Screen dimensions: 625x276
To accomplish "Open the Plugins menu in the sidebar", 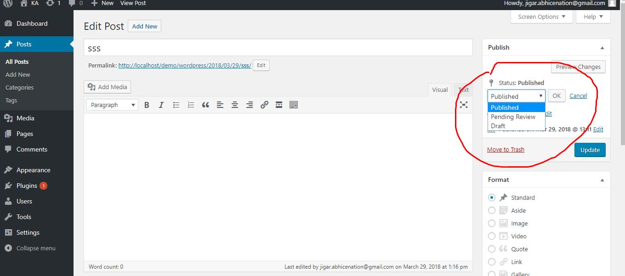I will click(x=26, y=186).
